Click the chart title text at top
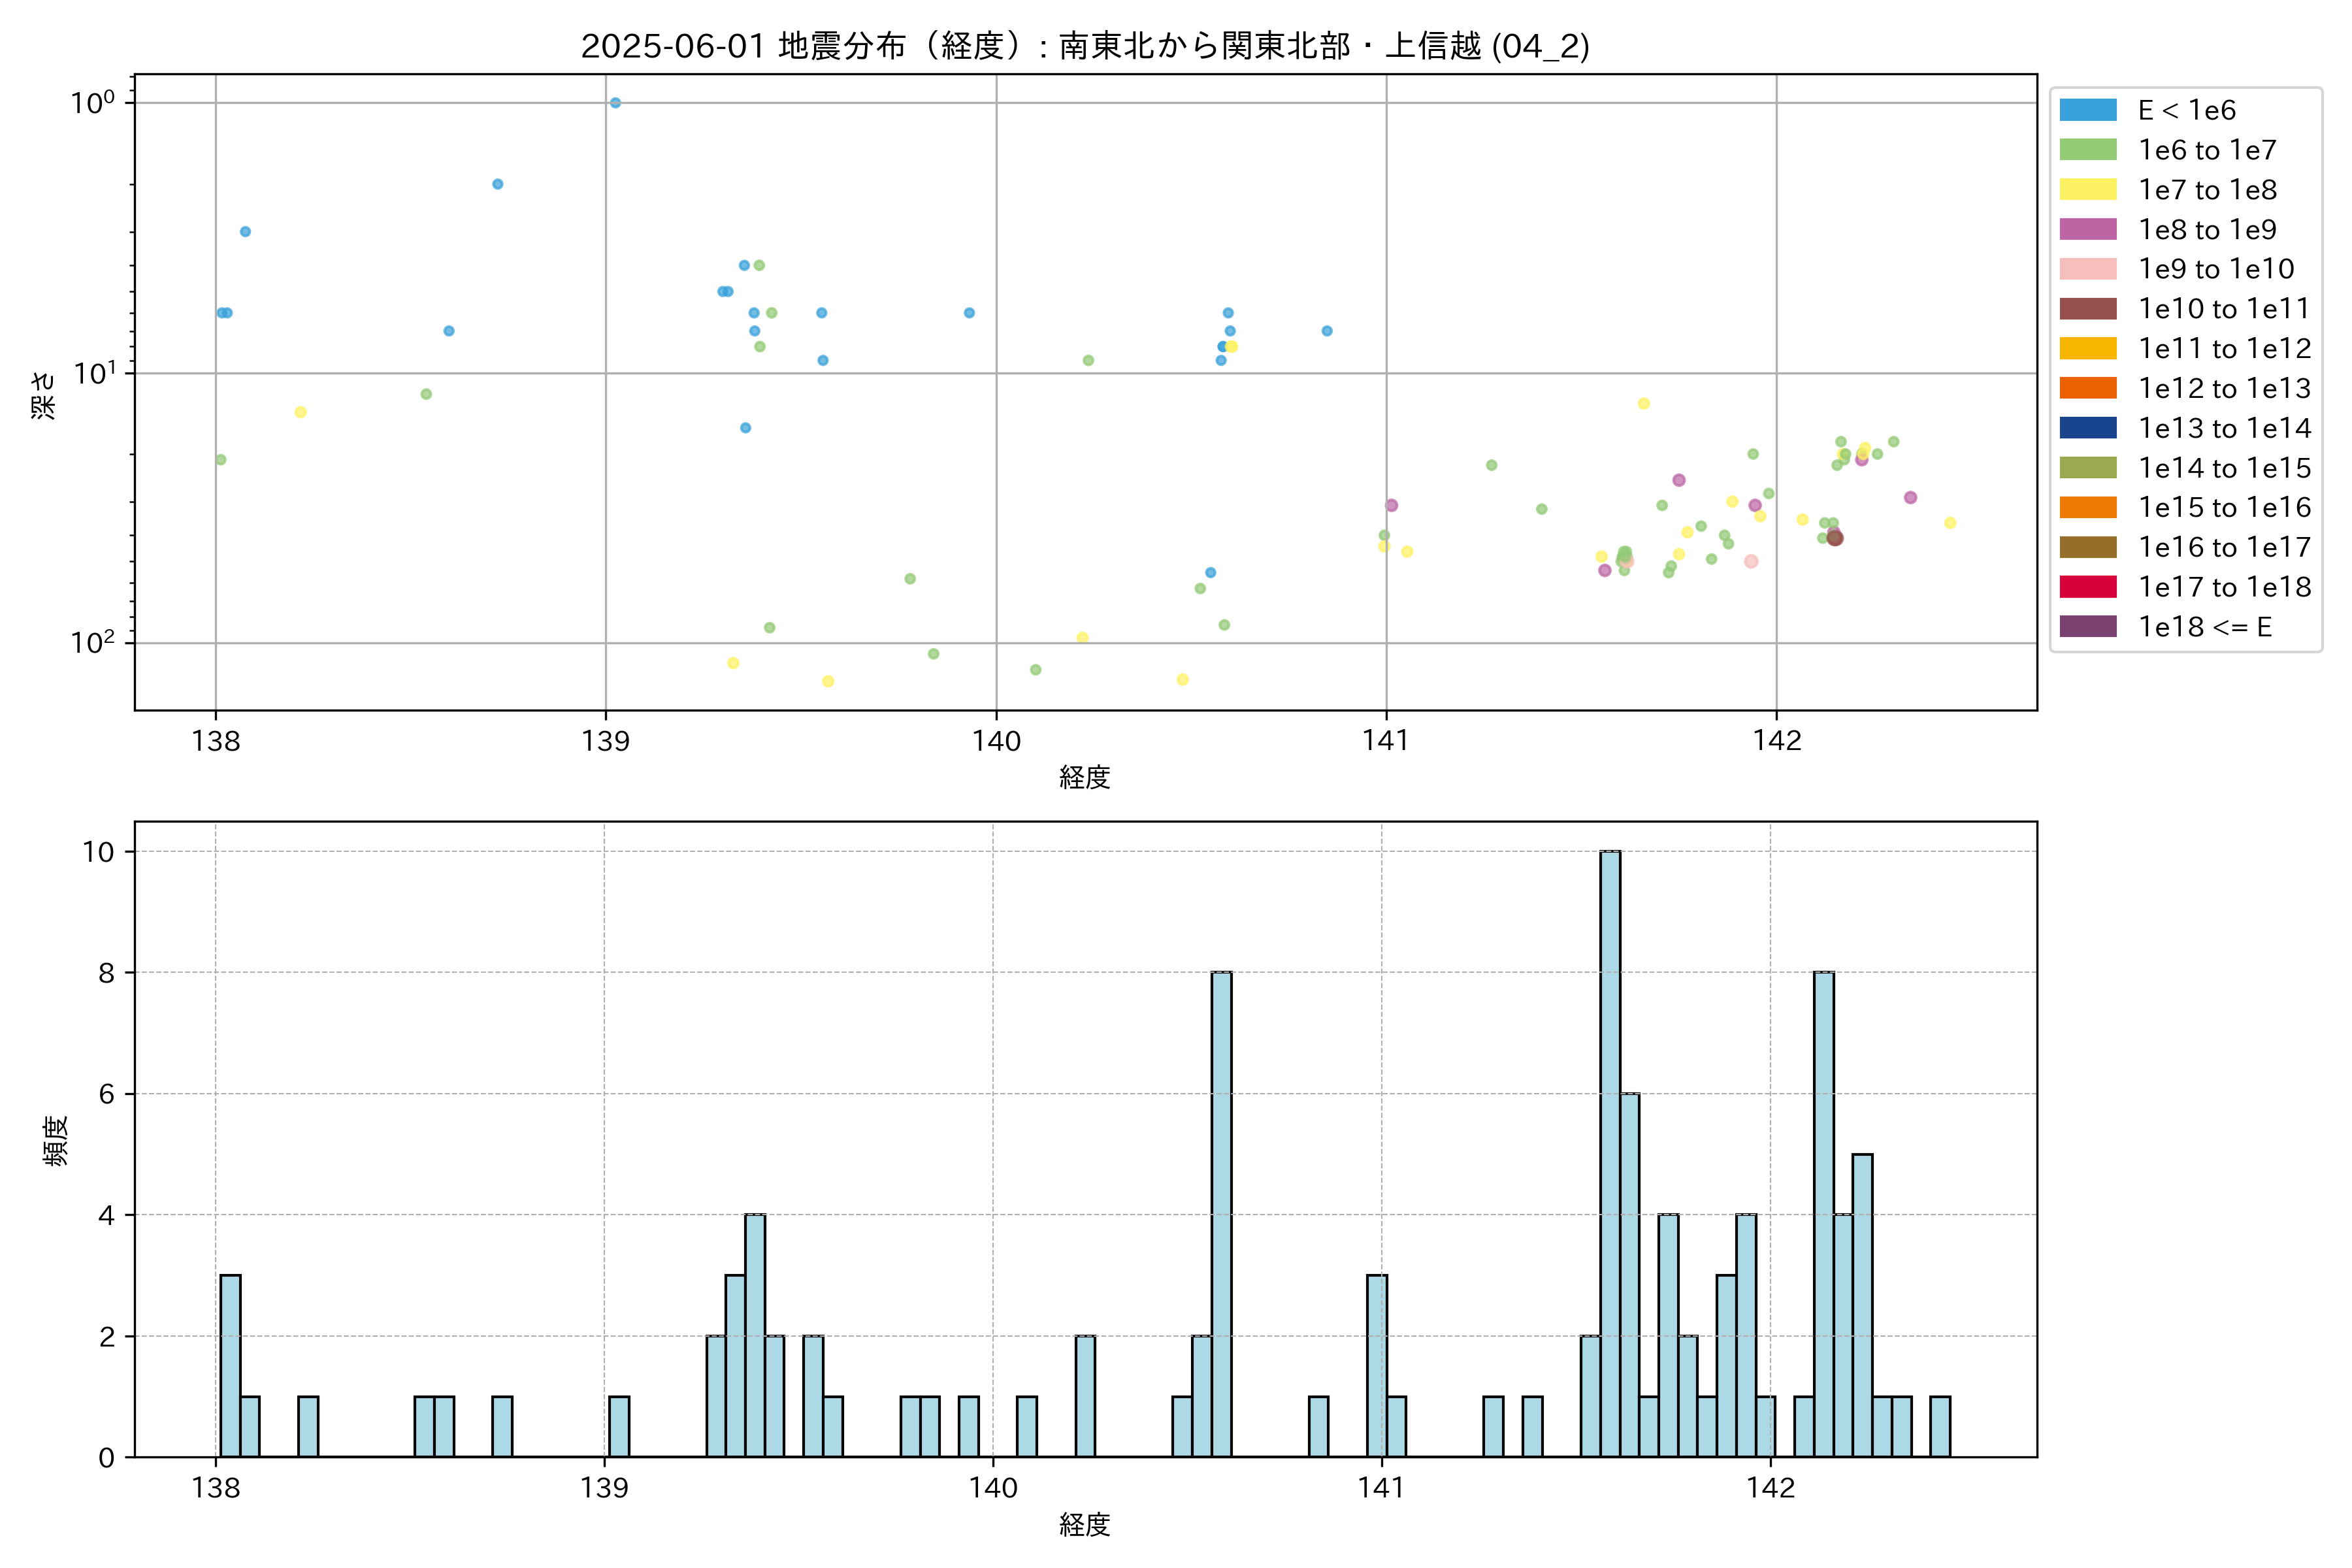The width and height of the screenshot is (2352, 1568). (x=1085, y=46)
